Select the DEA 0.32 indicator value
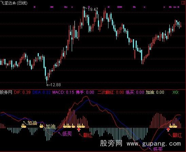 coord(41,92)
